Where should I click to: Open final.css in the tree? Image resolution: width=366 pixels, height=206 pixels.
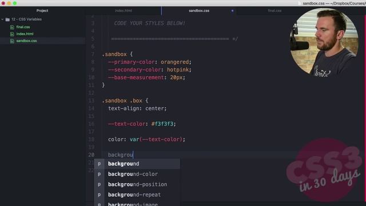coord(23,27)
